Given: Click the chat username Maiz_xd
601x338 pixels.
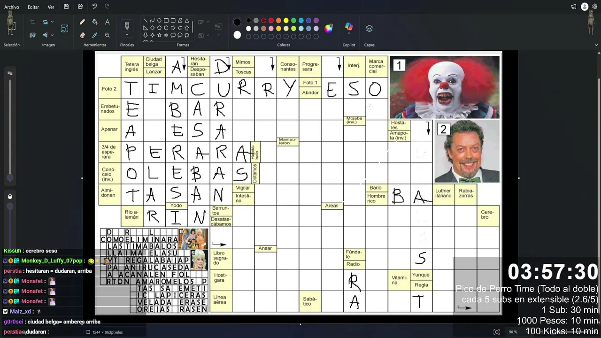Looking at the screenshot, I should (x=20, y=311).
